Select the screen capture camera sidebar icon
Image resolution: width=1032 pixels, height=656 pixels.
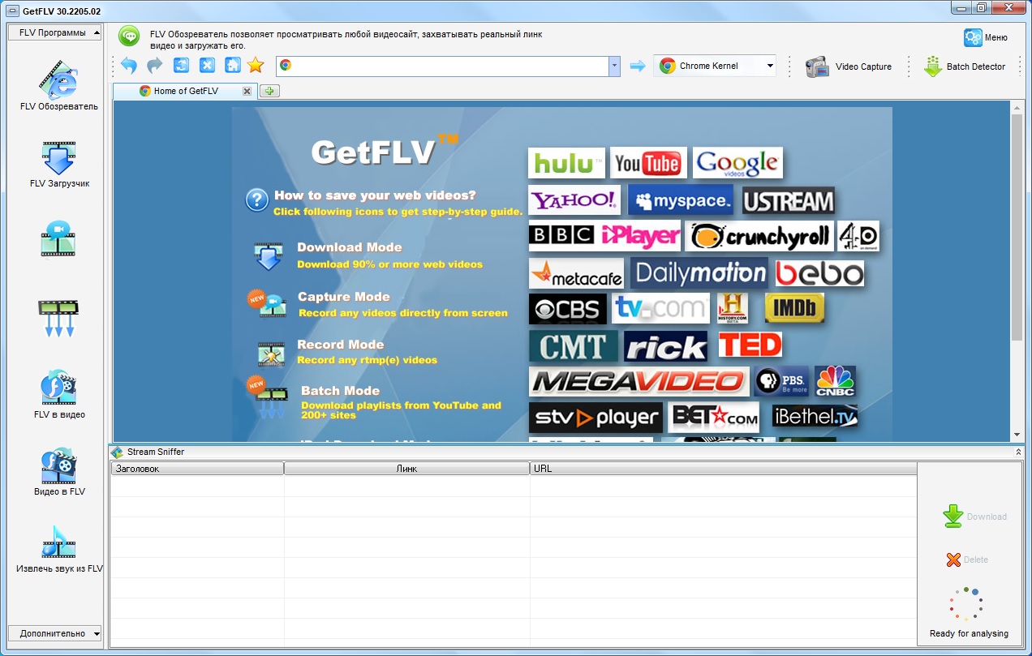coord(58,238)
